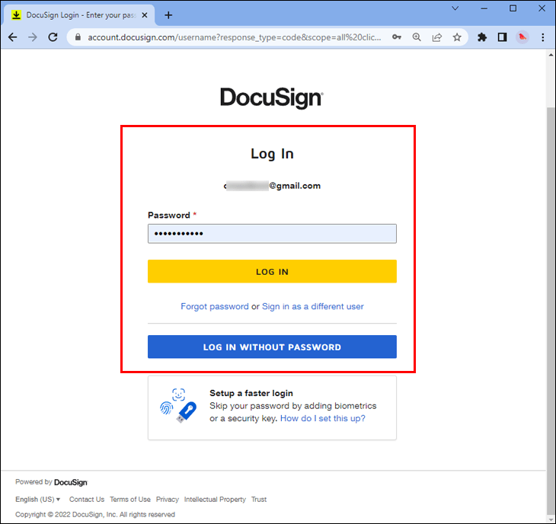Open the Chrome three-dot menu
The width and height of the screenshot is (556, 524).
coord(543,37)
